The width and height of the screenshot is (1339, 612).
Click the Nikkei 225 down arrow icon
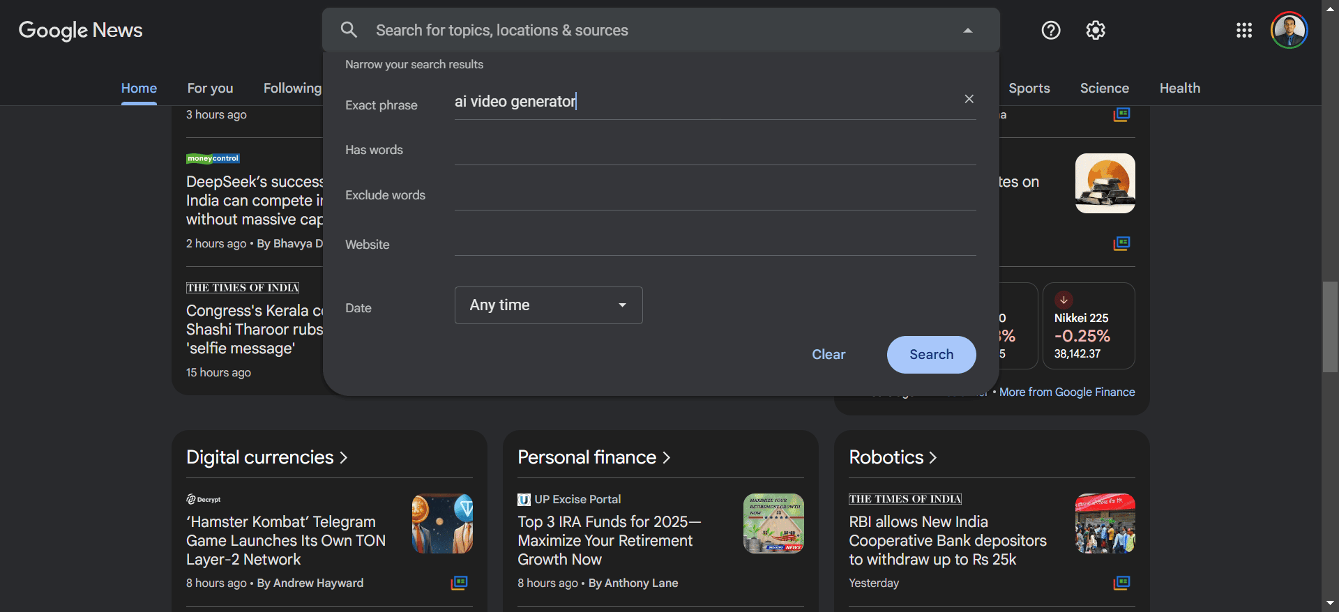point(1064,300)
